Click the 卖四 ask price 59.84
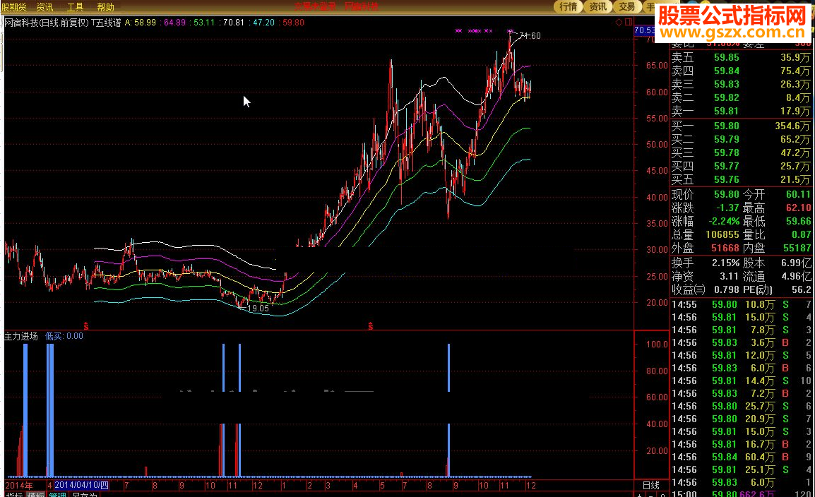This screenshot has height=497, width=815. point(727,71)
